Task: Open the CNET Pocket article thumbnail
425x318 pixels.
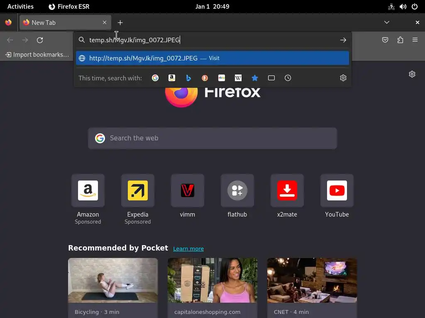Action: 312,280
